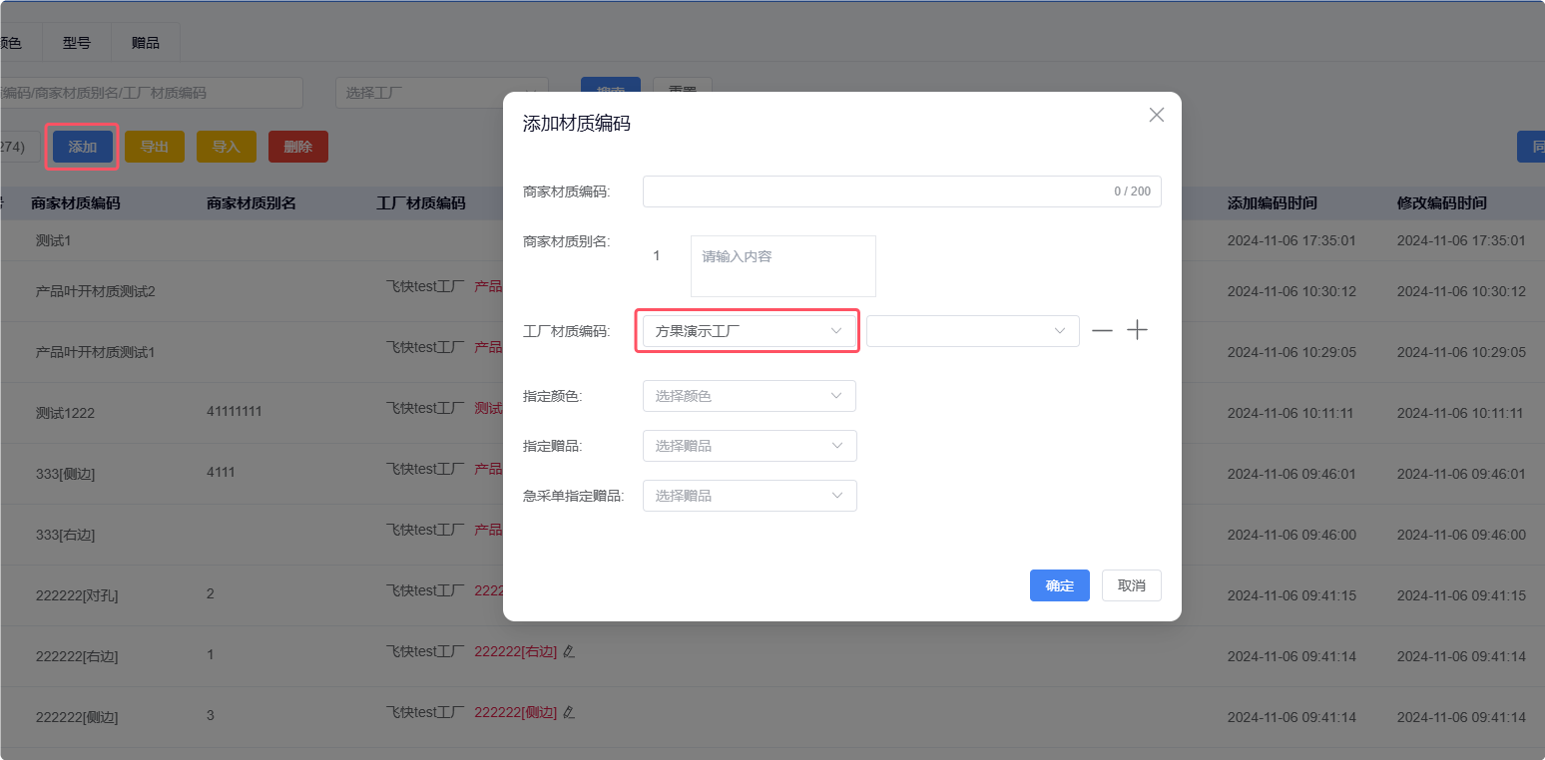Image resolution: width=1545 pixels, height=760 pixels.
Task: Select the 333[右边] cell
Action: click(66, 535)
